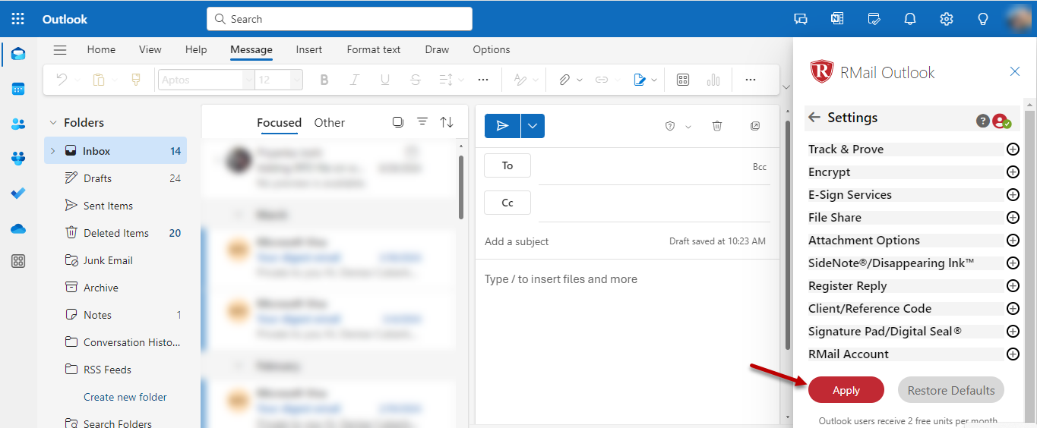This screenshot has height=428, width=1037.
Task: Open the People app in the sidebar
Action: [x=18, y=124]
